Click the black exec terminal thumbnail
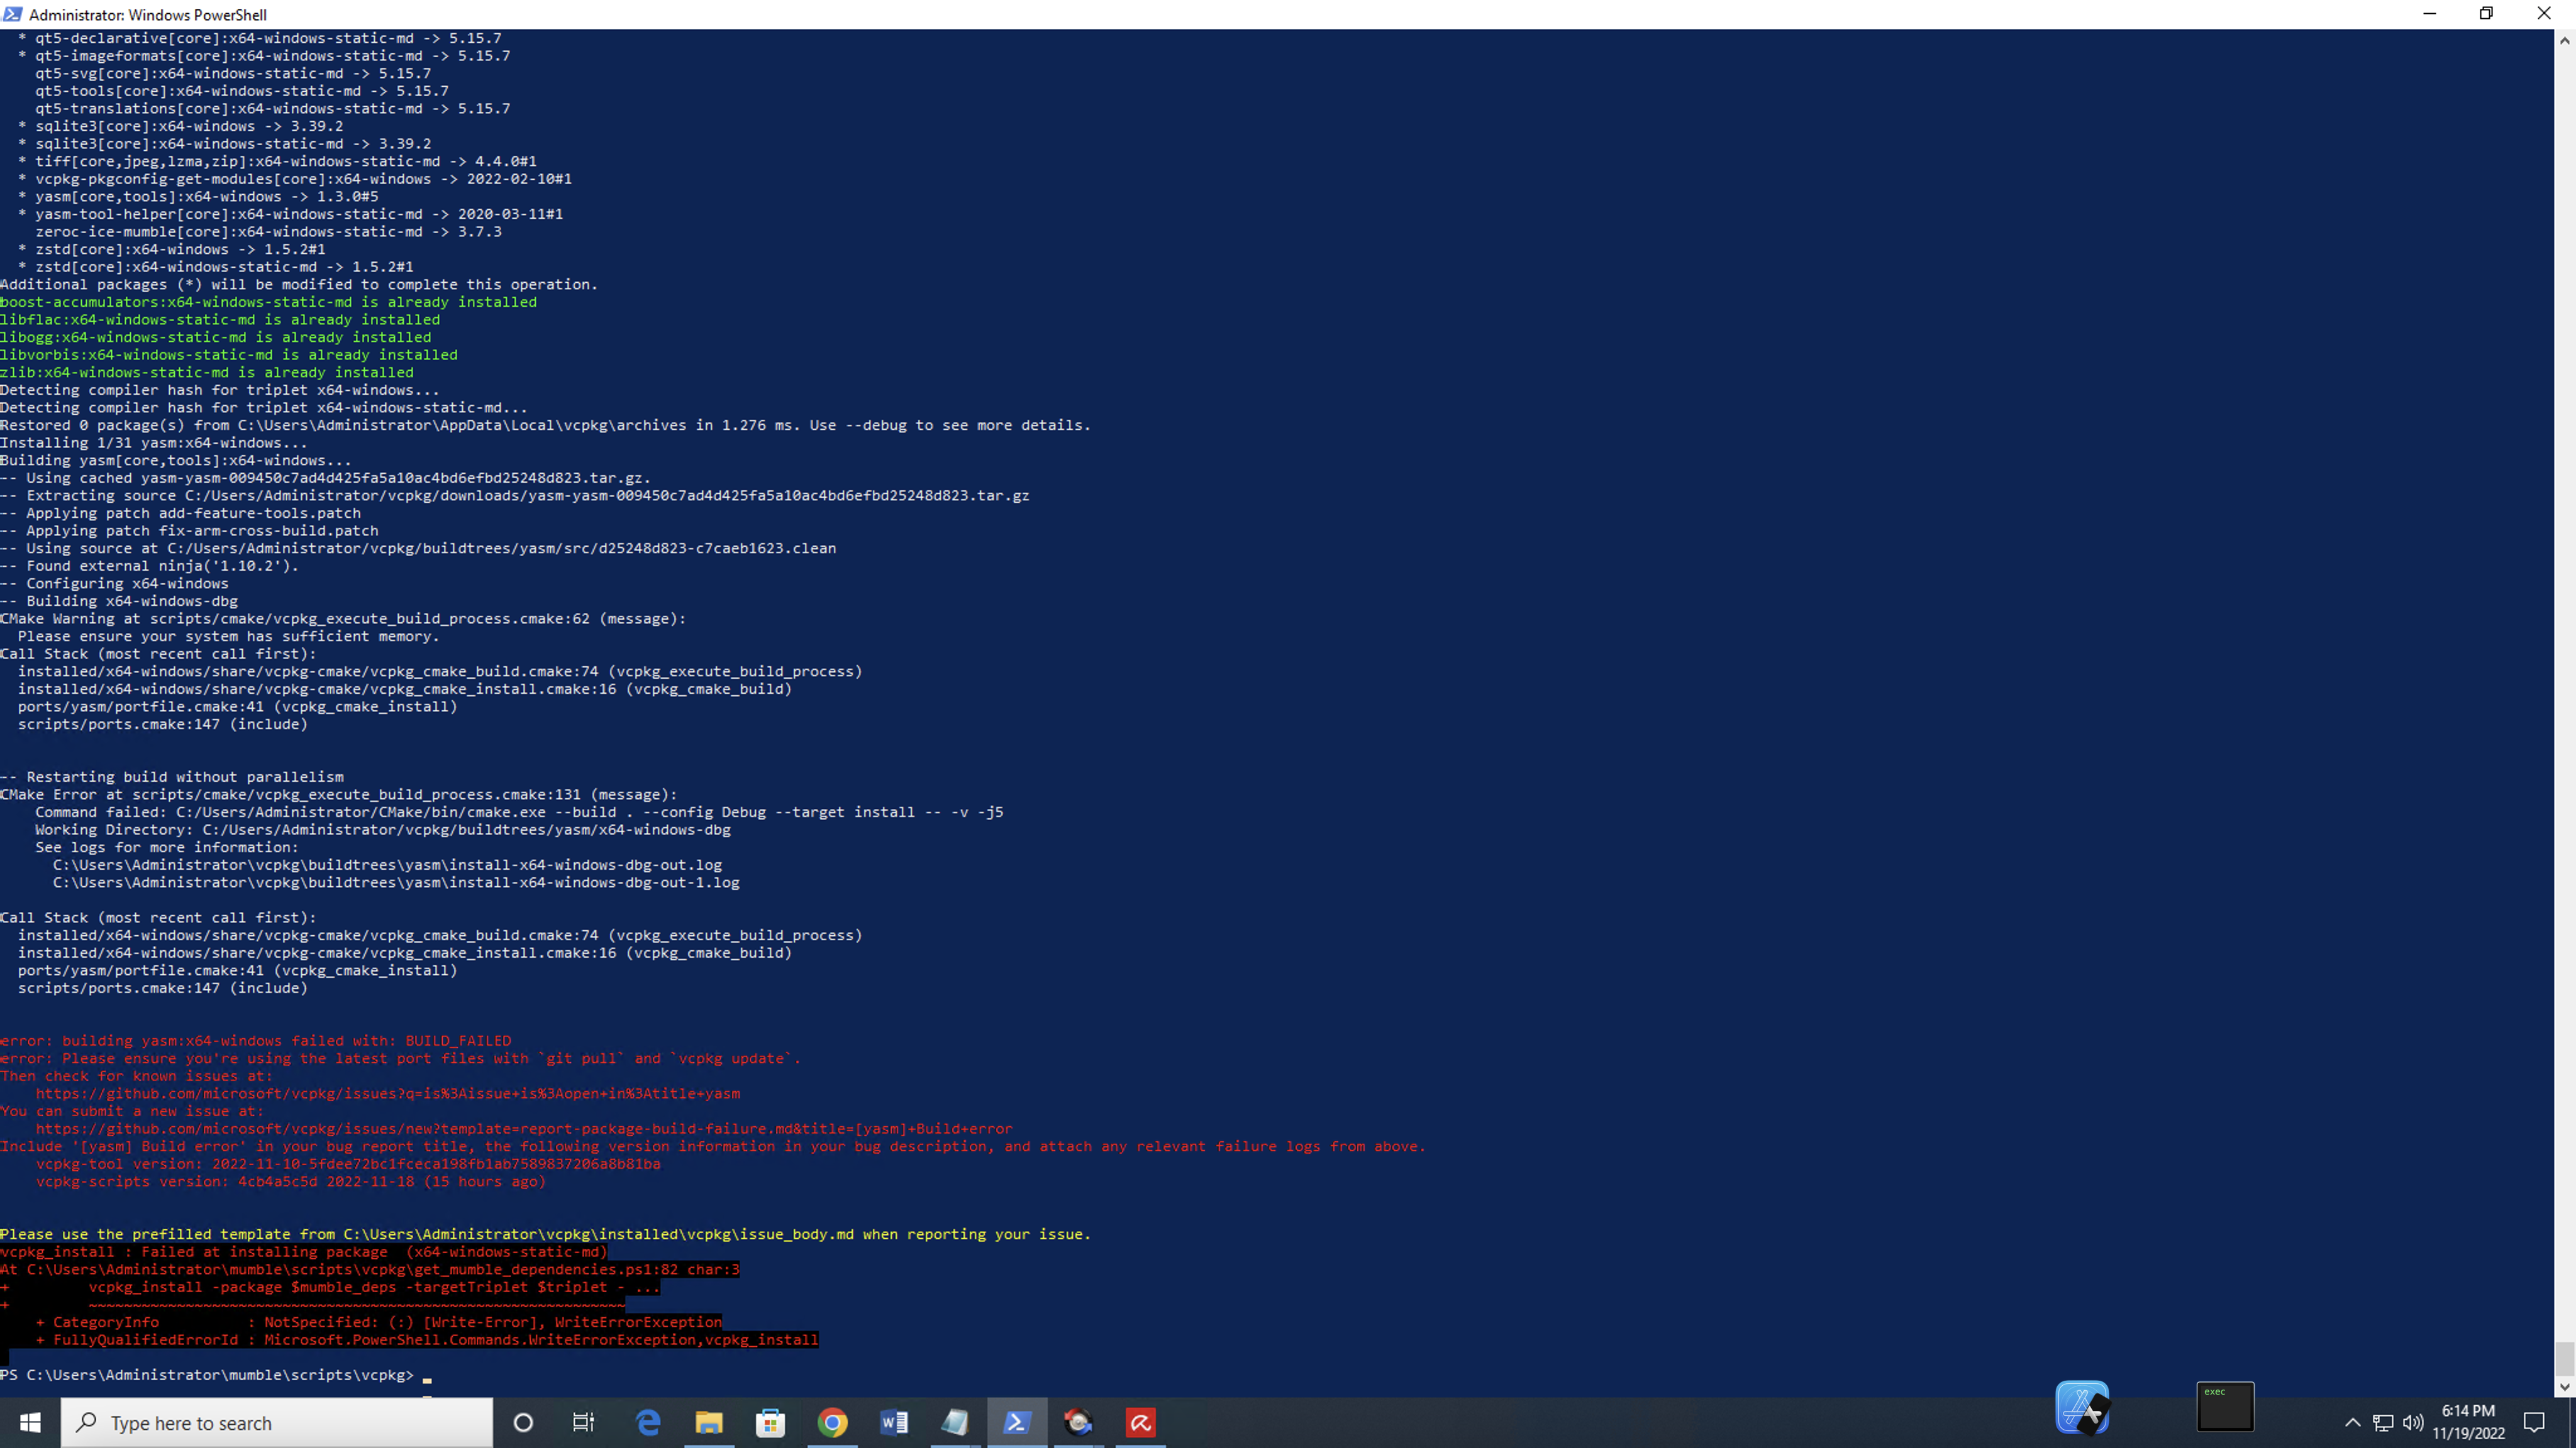 [x=2225, y=1406]
